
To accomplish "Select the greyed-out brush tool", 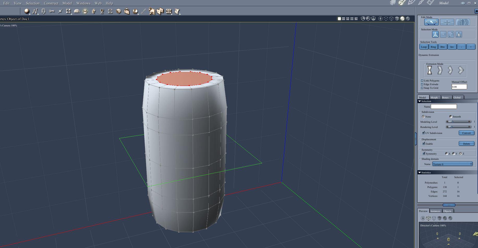I will coord(143,11).
